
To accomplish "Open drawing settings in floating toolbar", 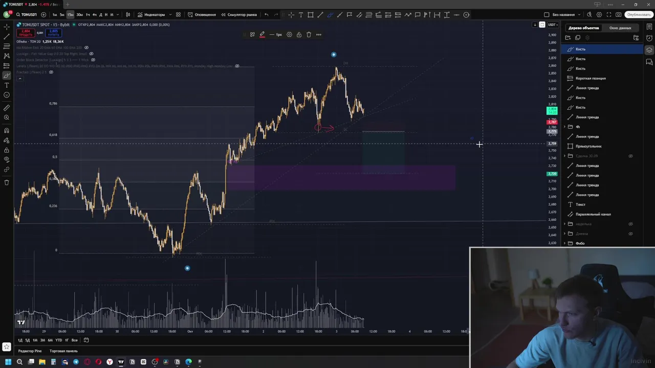I will click(x=289, y=35).
